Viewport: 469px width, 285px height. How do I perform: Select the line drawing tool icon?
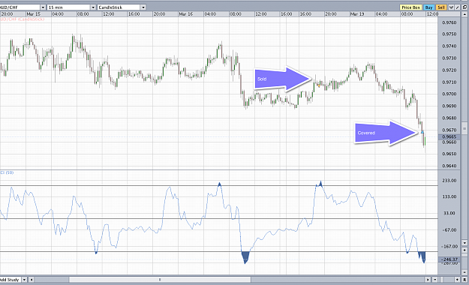(x=457, y=7)
